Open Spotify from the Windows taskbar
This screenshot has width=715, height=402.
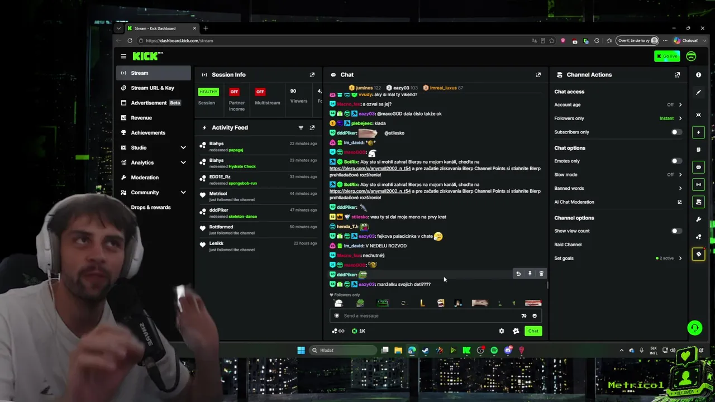click(x=494, y=351)
